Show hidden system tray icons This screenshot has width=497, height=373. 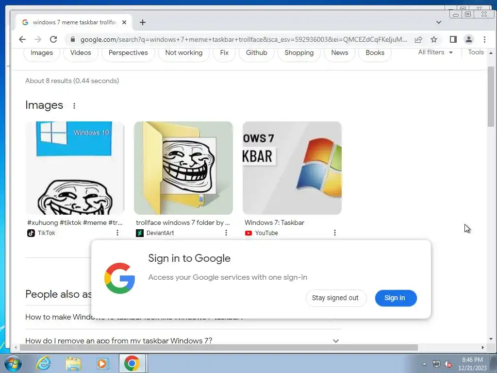pos(424,364)
